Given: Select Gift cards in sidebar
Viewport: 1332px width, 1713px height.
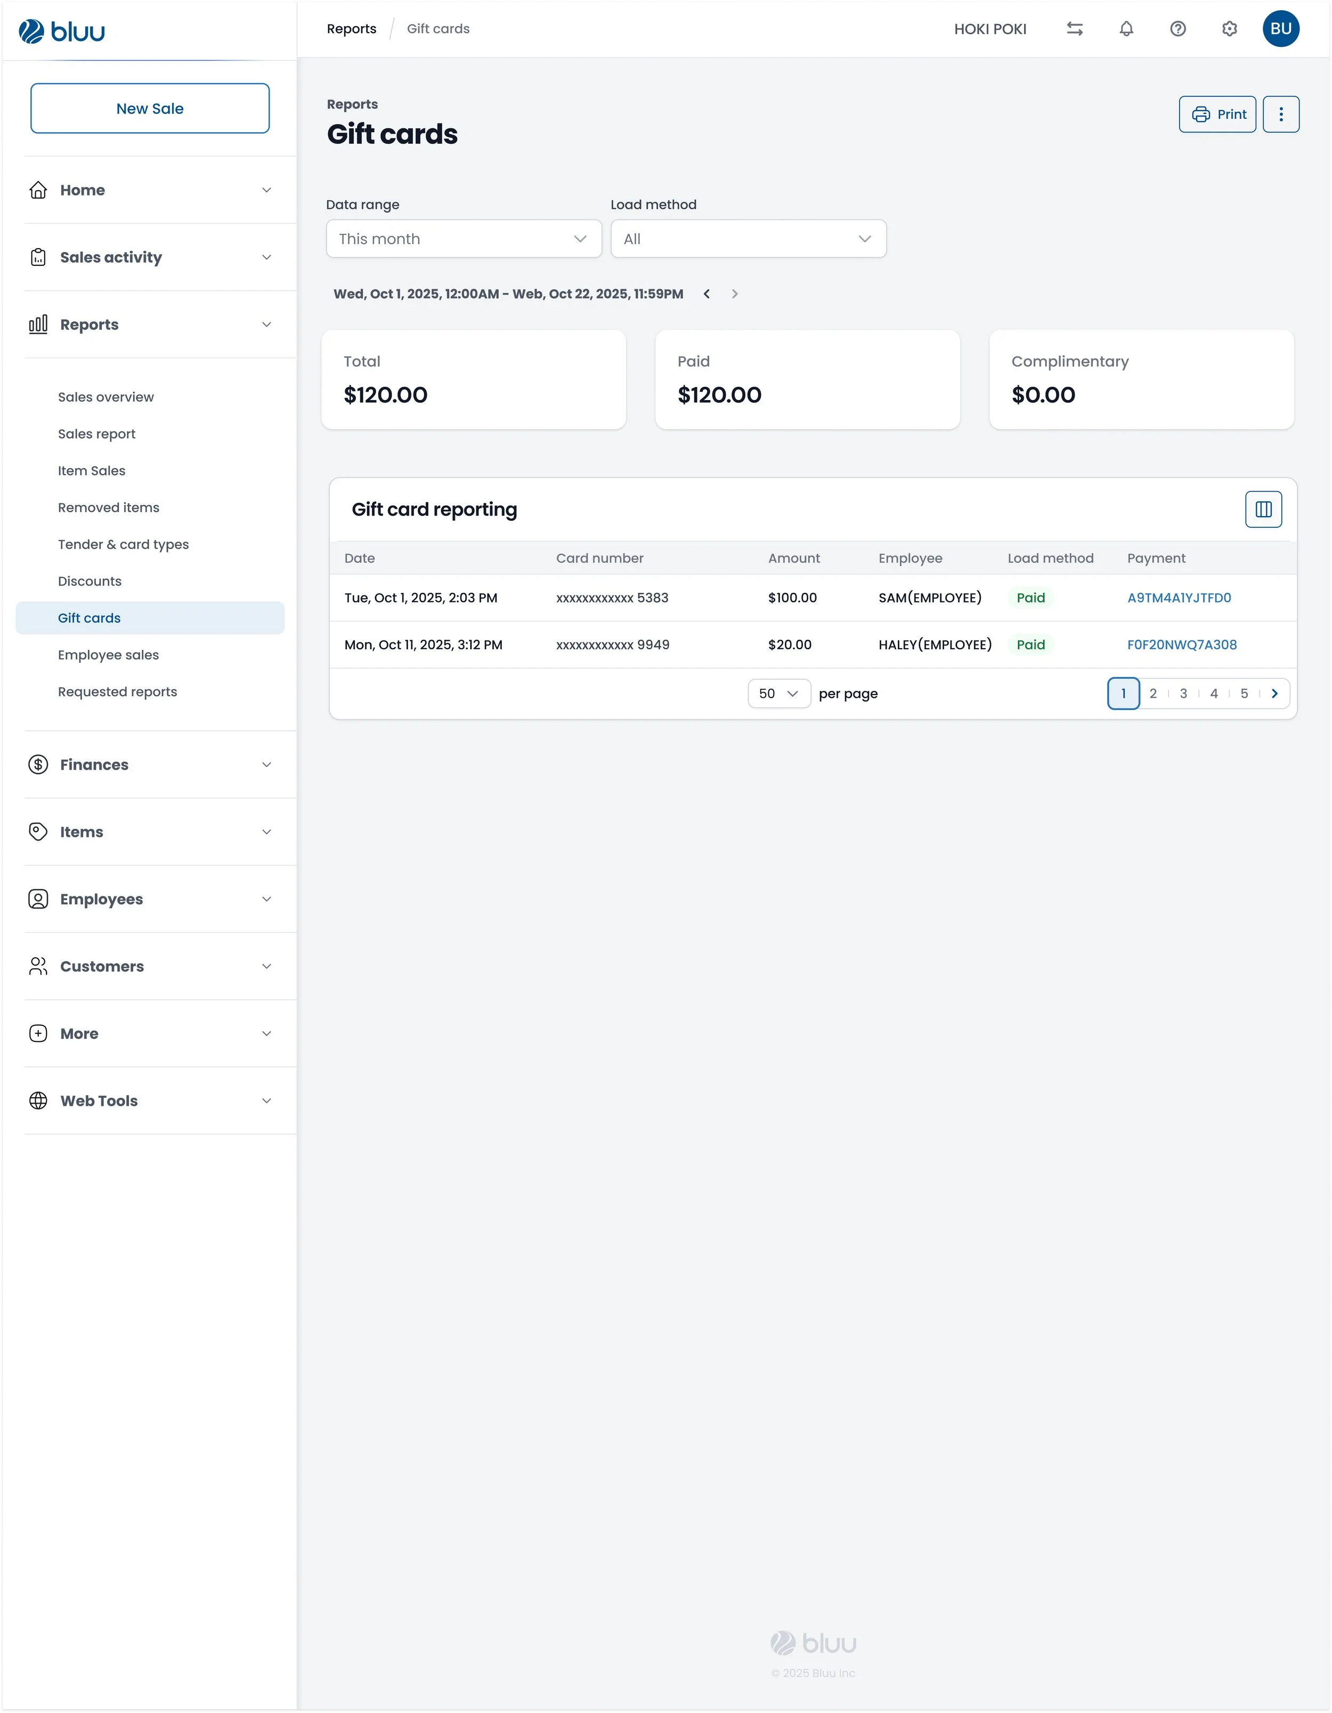Looking at the screenshot, I should (x=150, y=618).
